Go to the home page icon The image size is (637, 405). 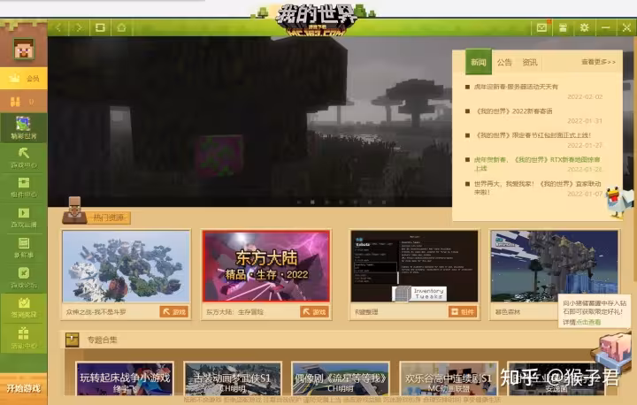121,27
